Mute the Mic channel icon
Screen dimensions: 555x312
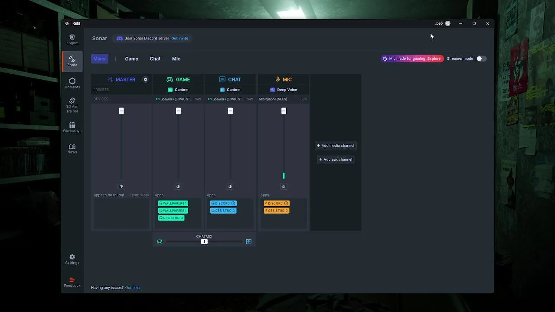(x=284, y=186)
